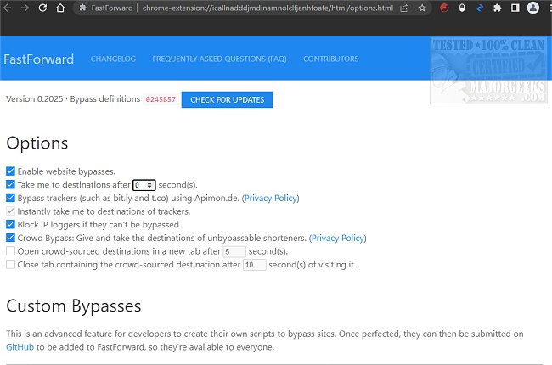
Task: Open the puzzle-piece Extensions menu
Action: (x=498, y=8)
